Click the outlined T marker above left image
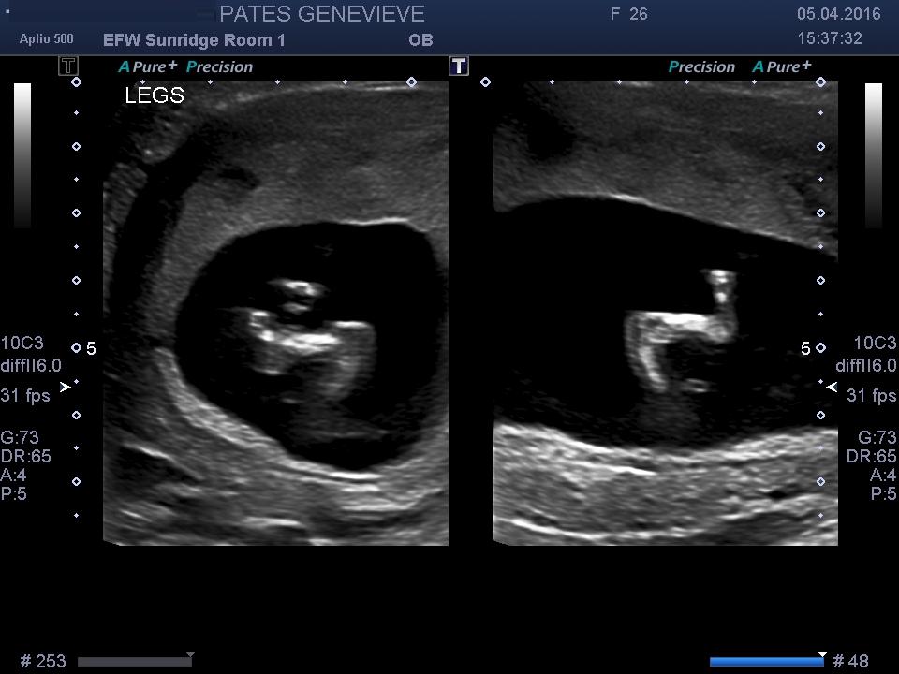 pyautogui.click(x=68, y=66)
